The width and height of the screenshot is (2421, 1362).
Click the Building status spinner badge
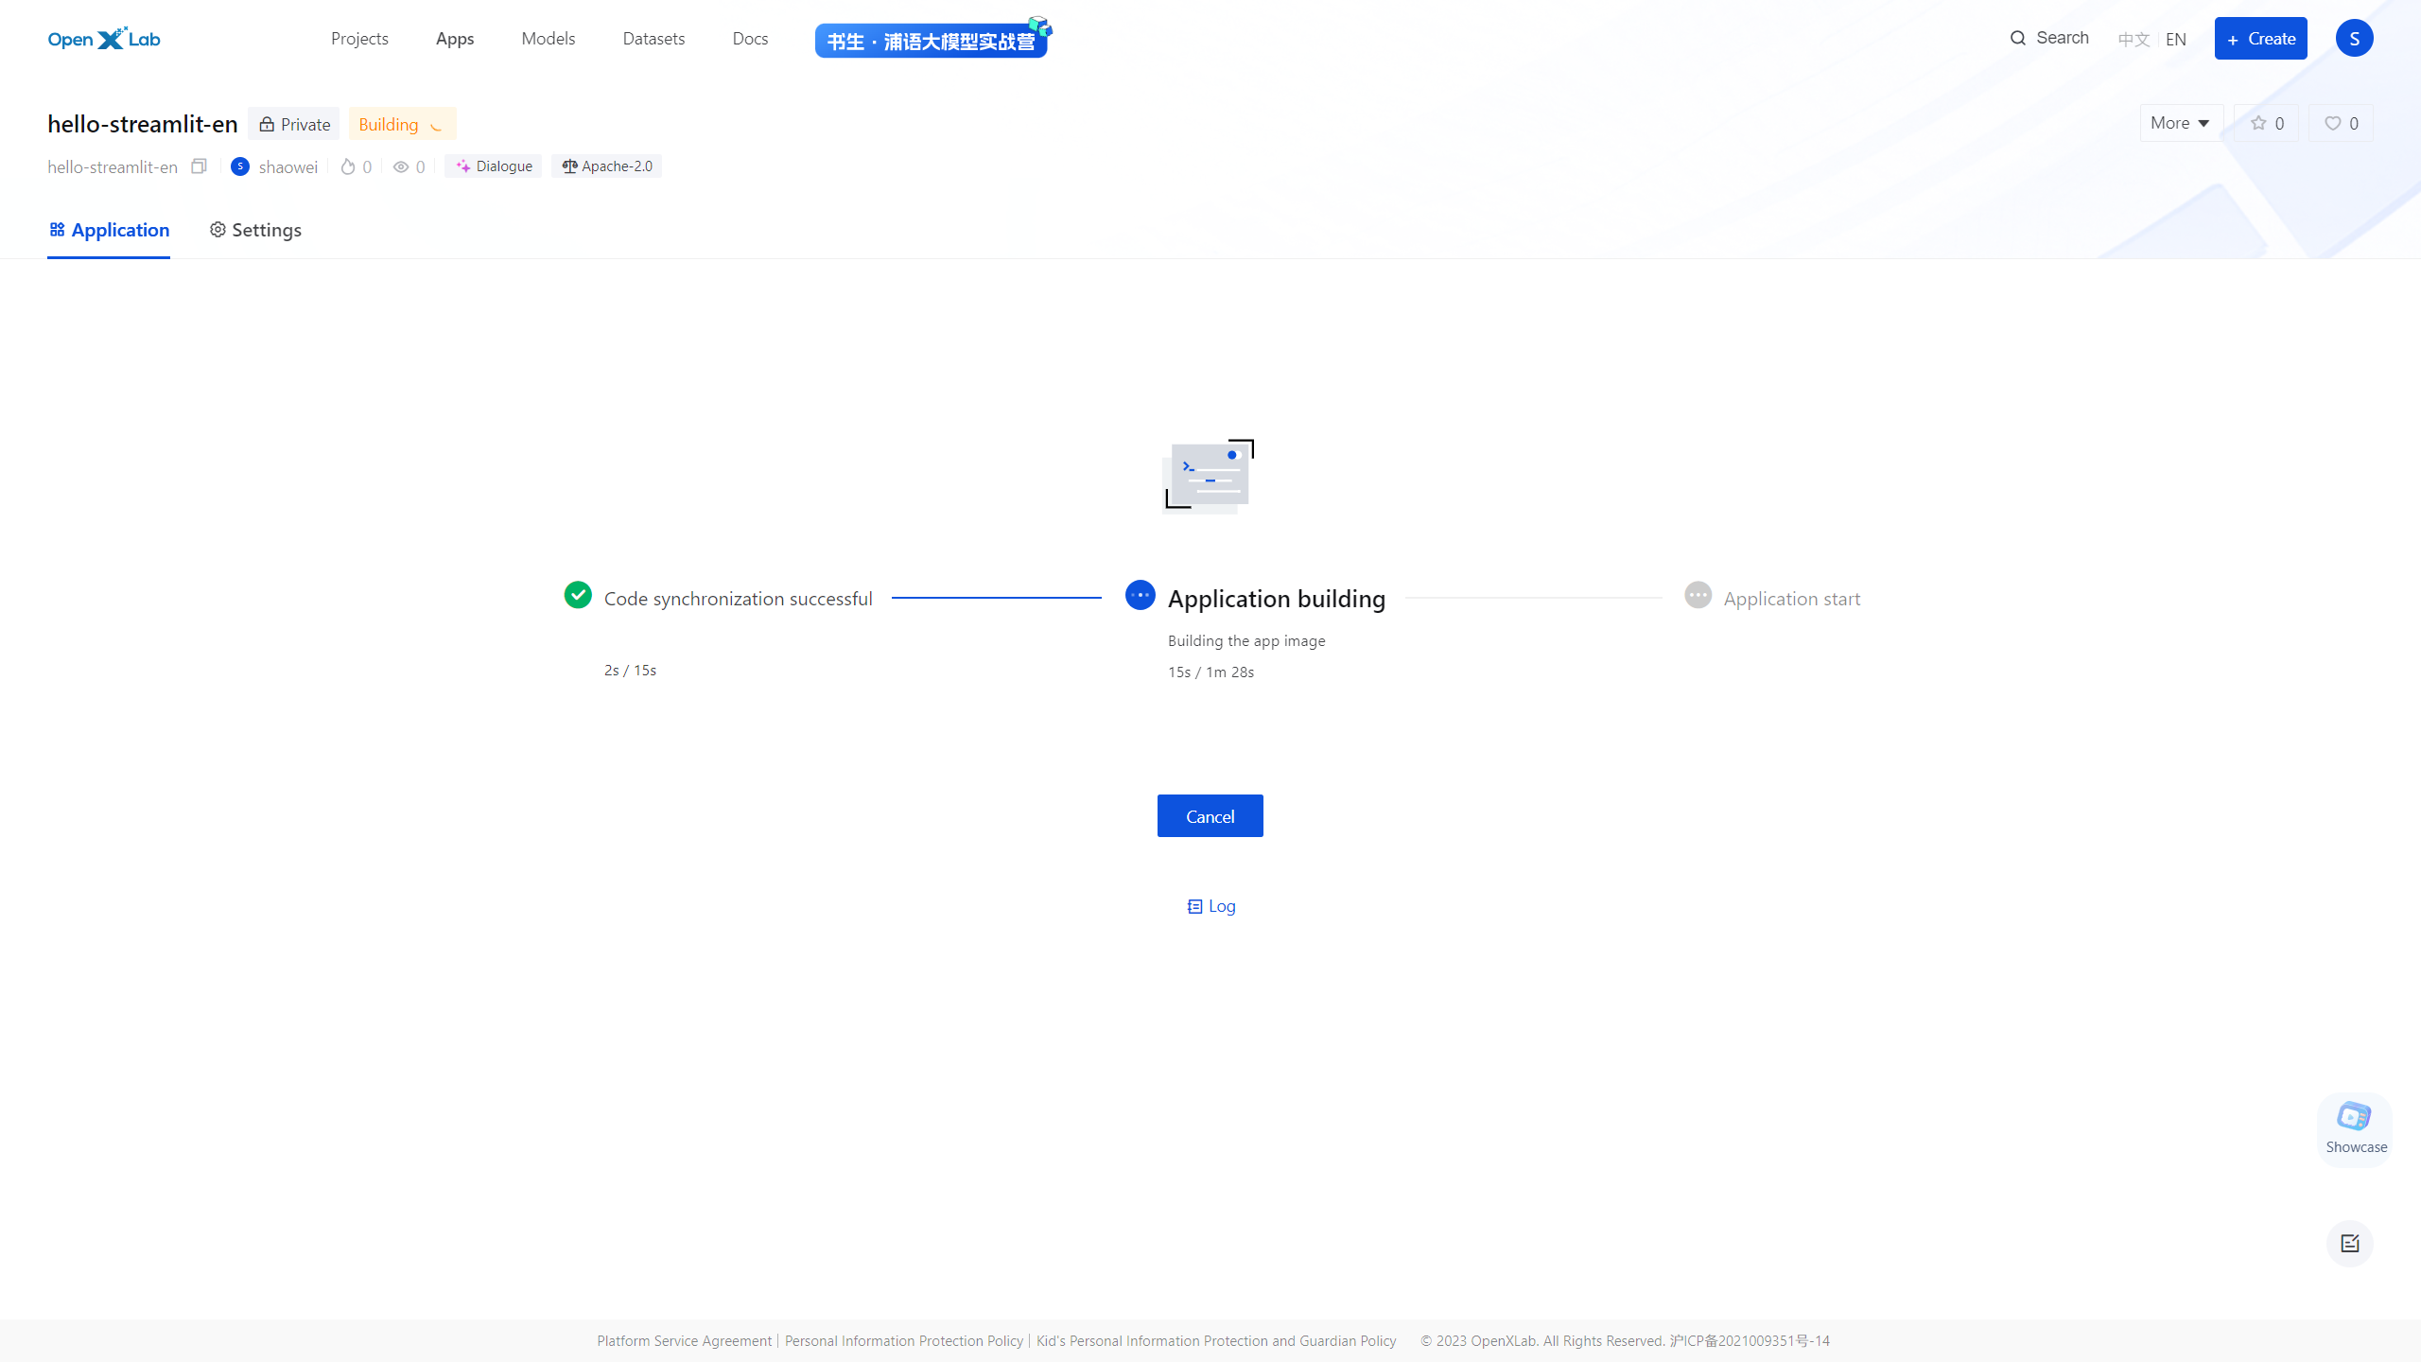(403, 124)
